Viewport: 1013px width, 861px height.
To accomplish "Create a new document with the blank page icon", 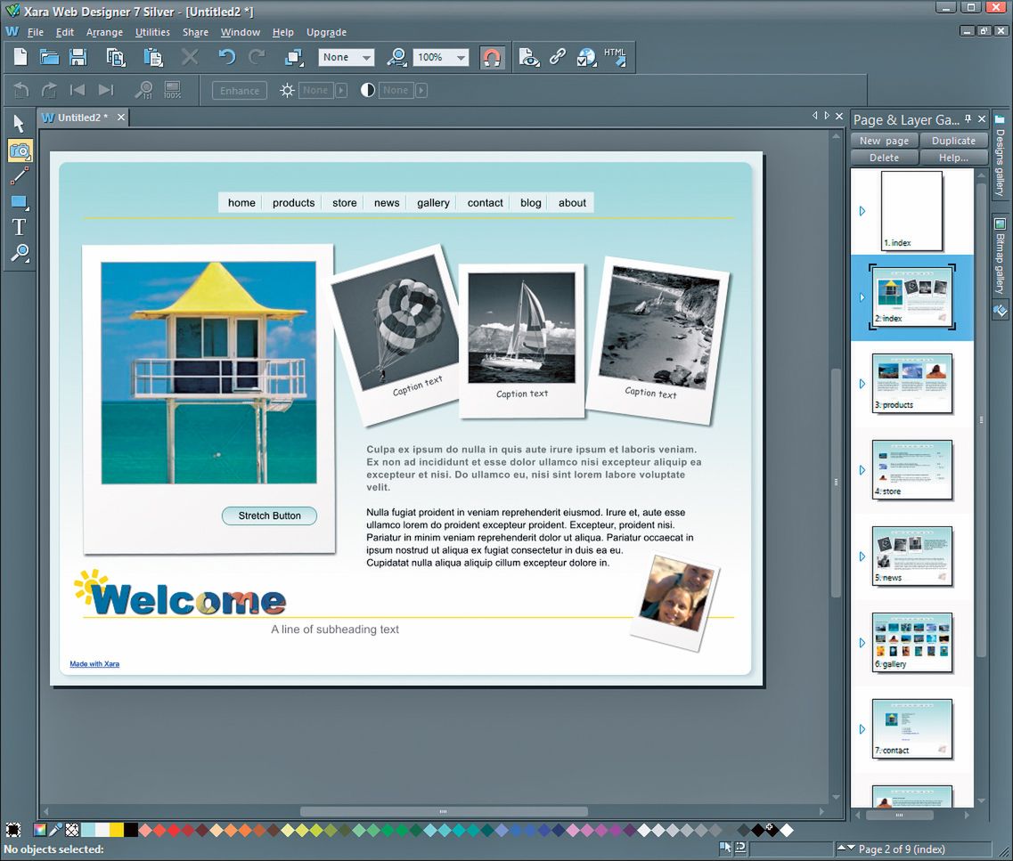I will [x=20, y=58].
